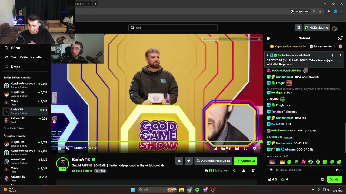Click the Windows taskbar search box
Image resolution: width=346 pixels, height=194 pixels.
pyautogui.click(x=158, y=190)
